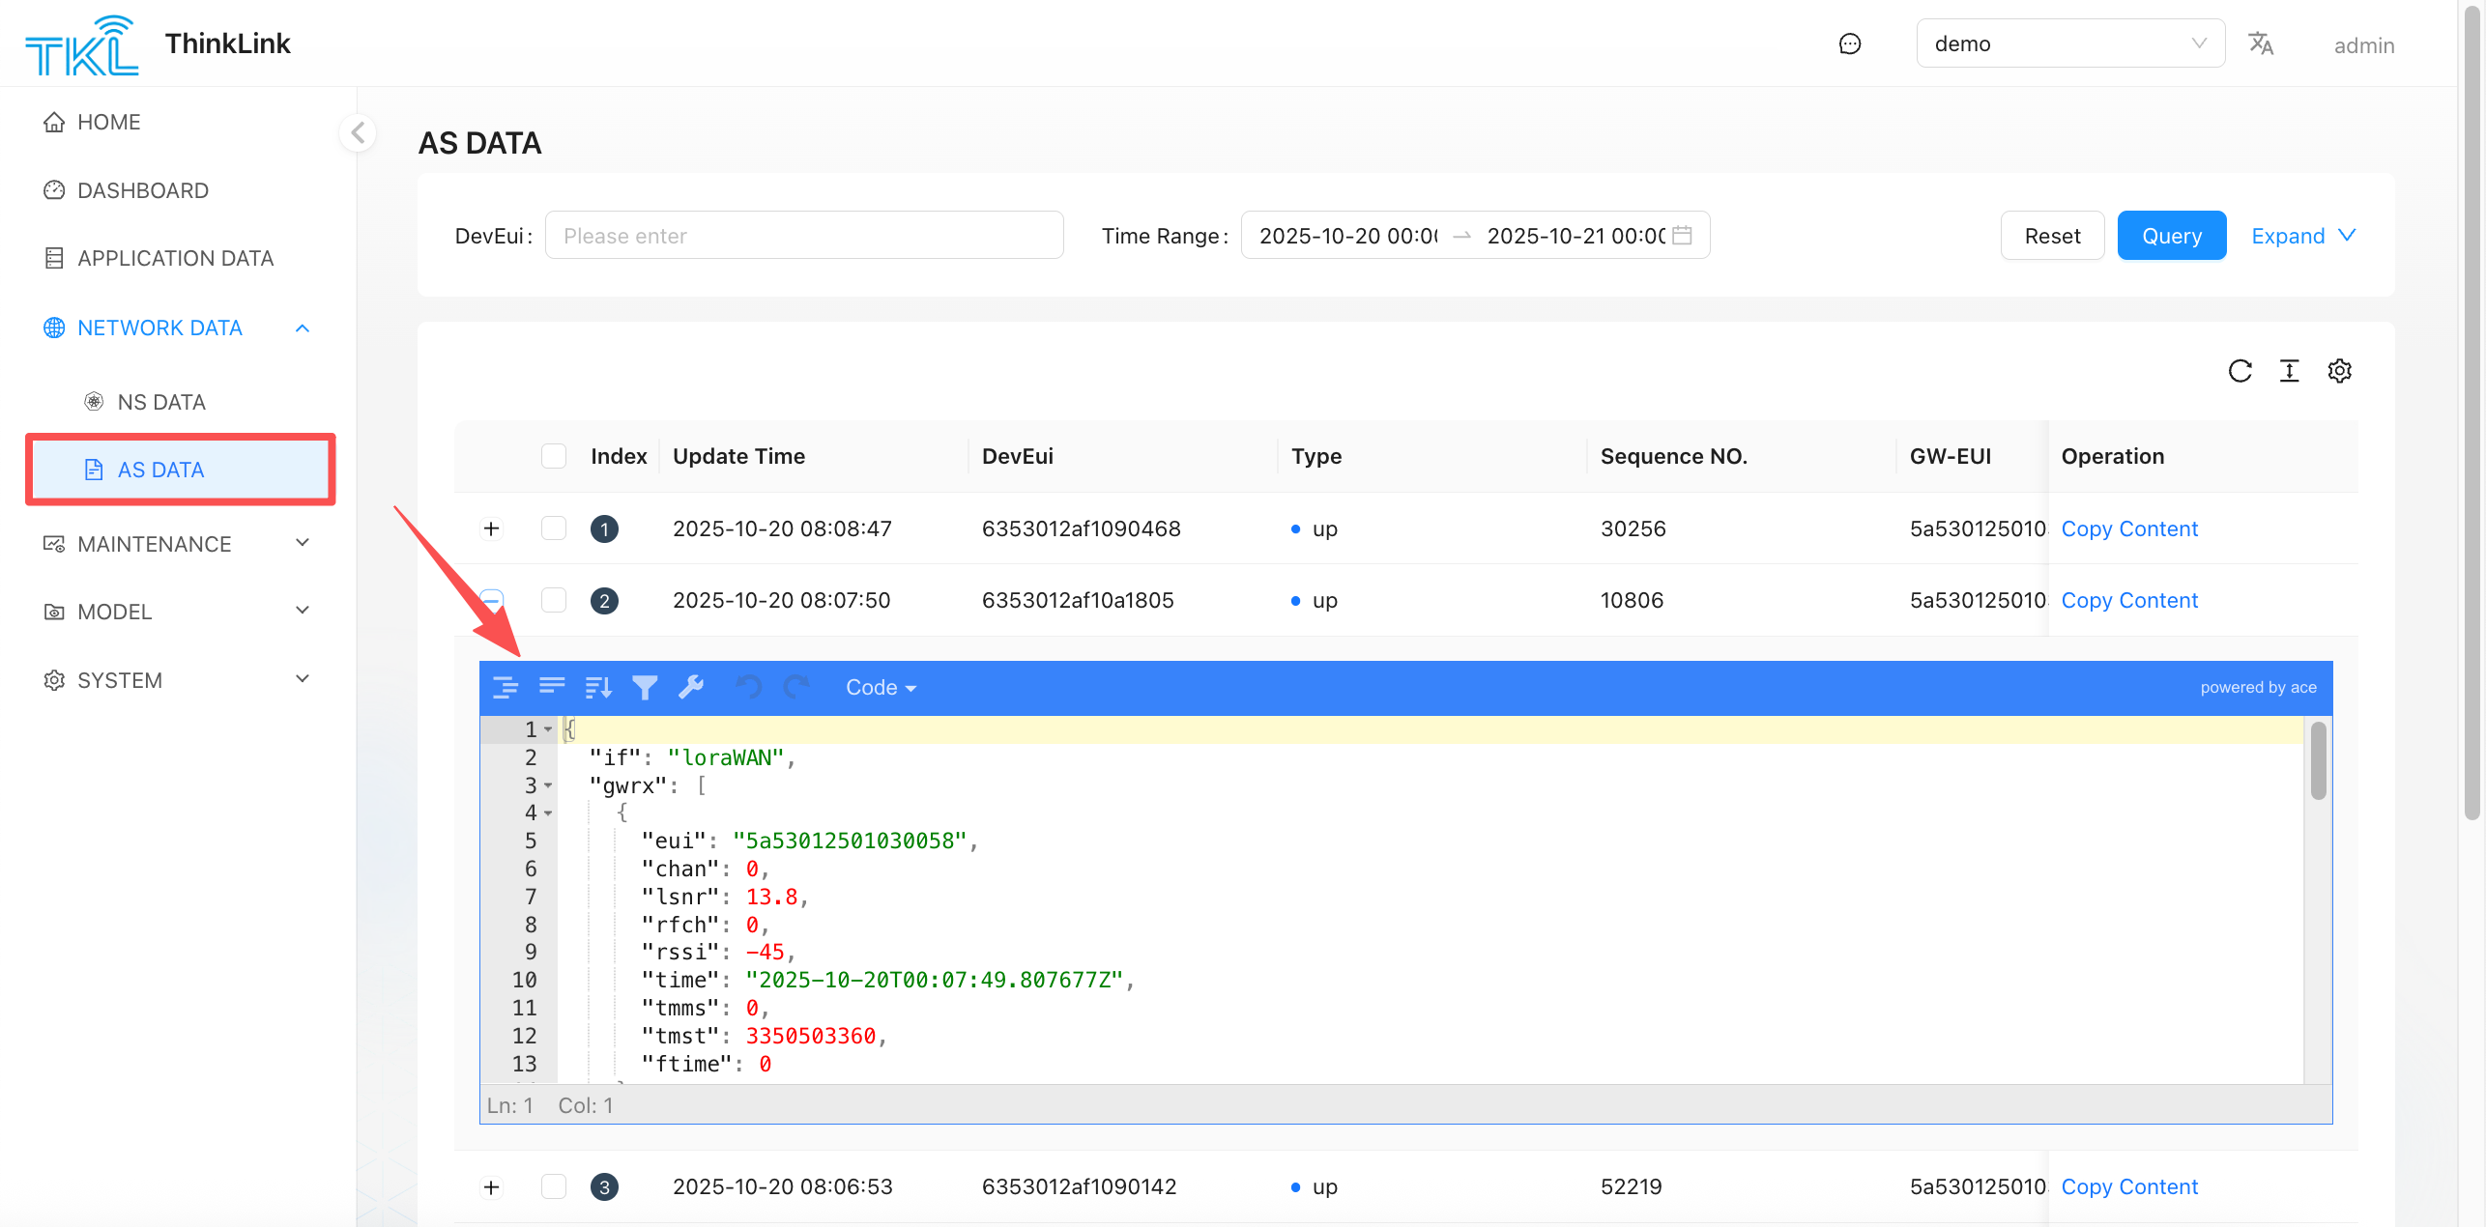The width and height of the screenshot is (2486, 1227).
Task: Expand row 1 details with plus
Action: pyautogui.click(x=491, y=528)
